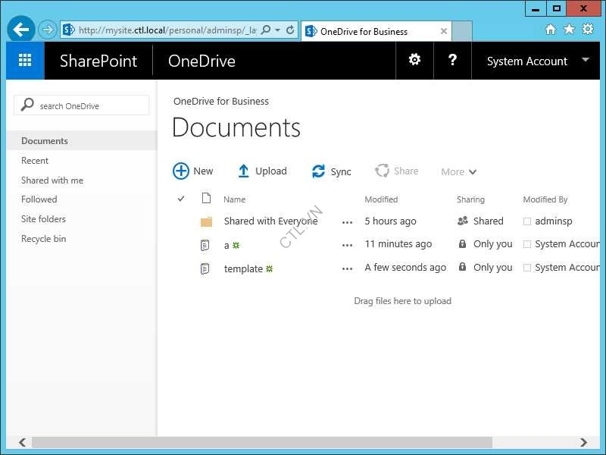Click the browser back arrow button
The image size is (606, 455).
point(21,30)
